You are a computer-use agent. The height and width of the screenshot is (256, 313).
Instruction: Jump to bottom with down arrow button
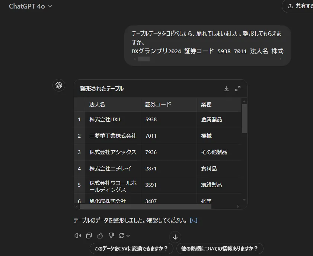point(175,237)
